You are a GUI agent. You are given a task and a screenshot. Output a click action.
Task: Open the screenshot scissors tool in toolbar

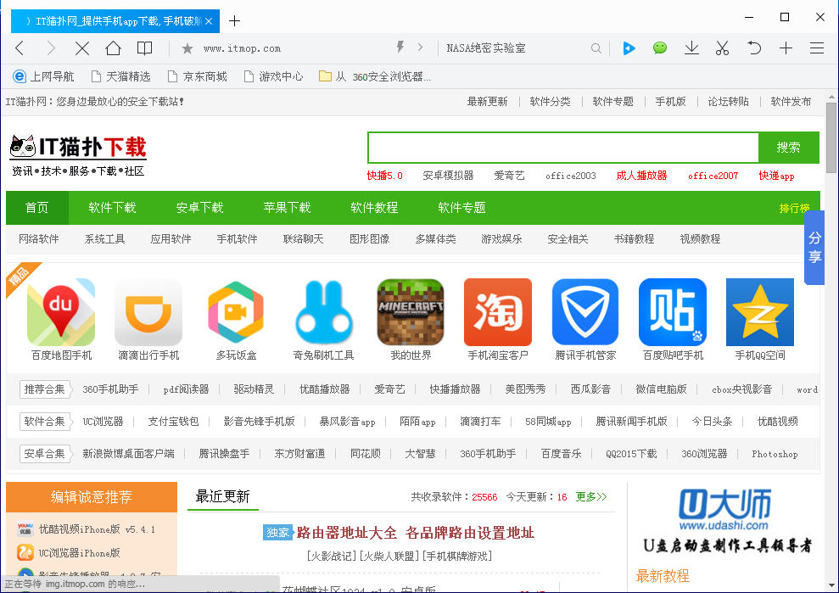point(722,48)
